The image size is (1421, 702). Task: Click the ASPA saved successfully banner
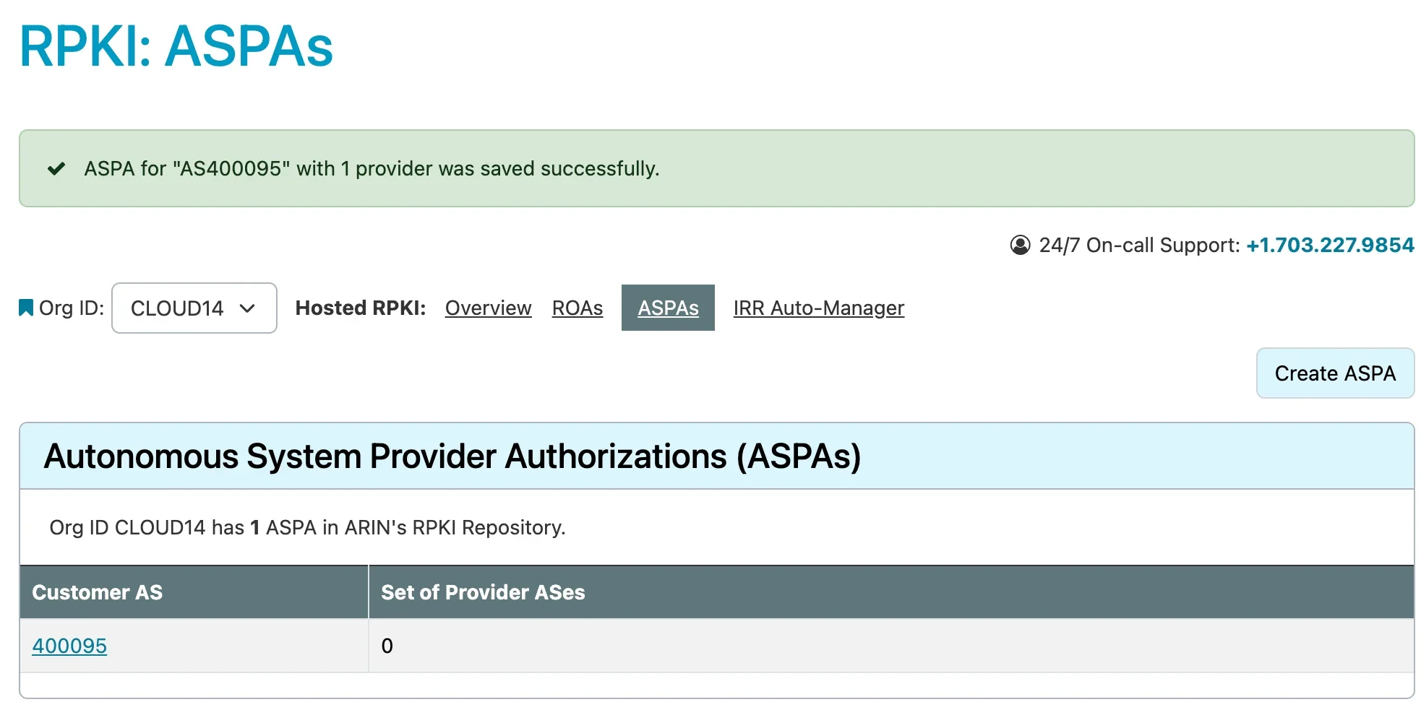[x=372, y=168]
